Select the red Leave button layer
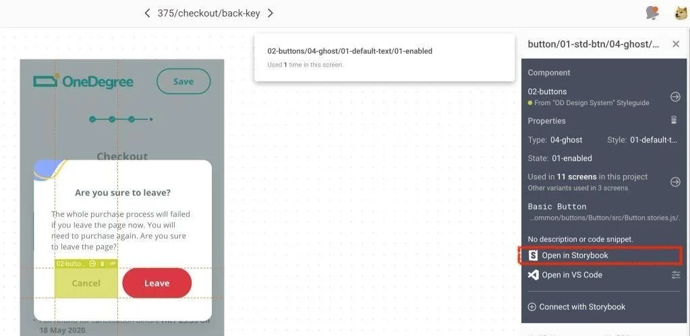Viewport: 690px width, 336px height. 157,283
